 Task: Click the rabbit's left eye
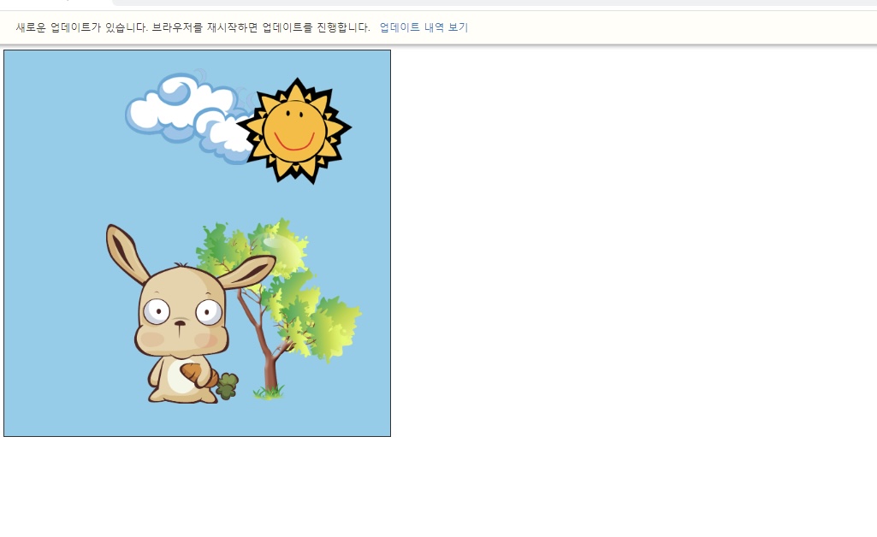157,310
